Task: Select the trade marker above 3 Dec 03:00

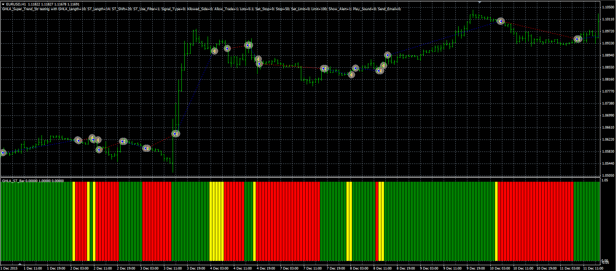Action: coord(146,148)
